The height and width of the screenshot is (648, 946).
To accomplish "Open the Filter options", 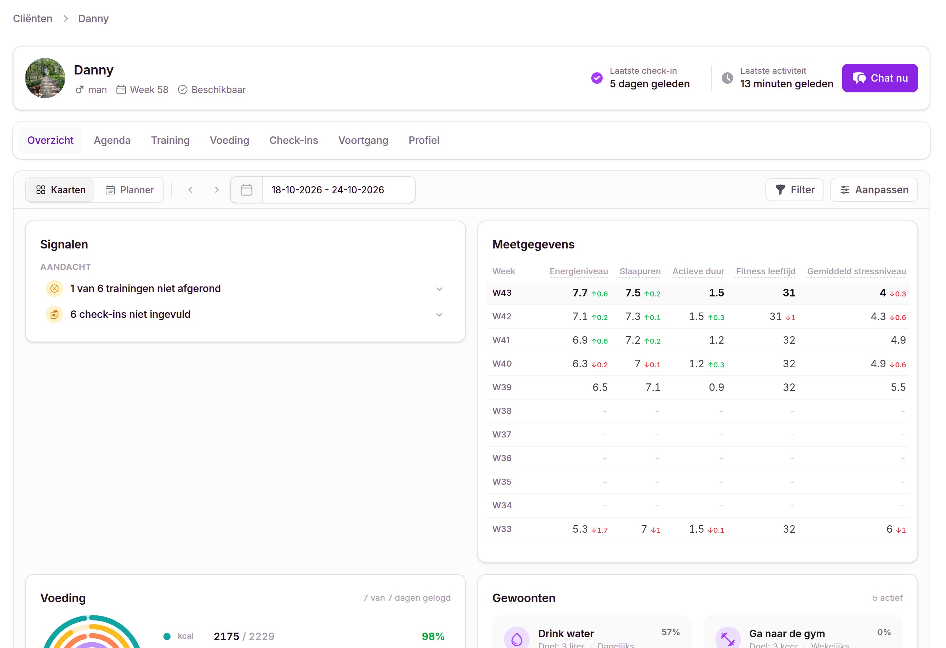I will (x=794, y=190).
